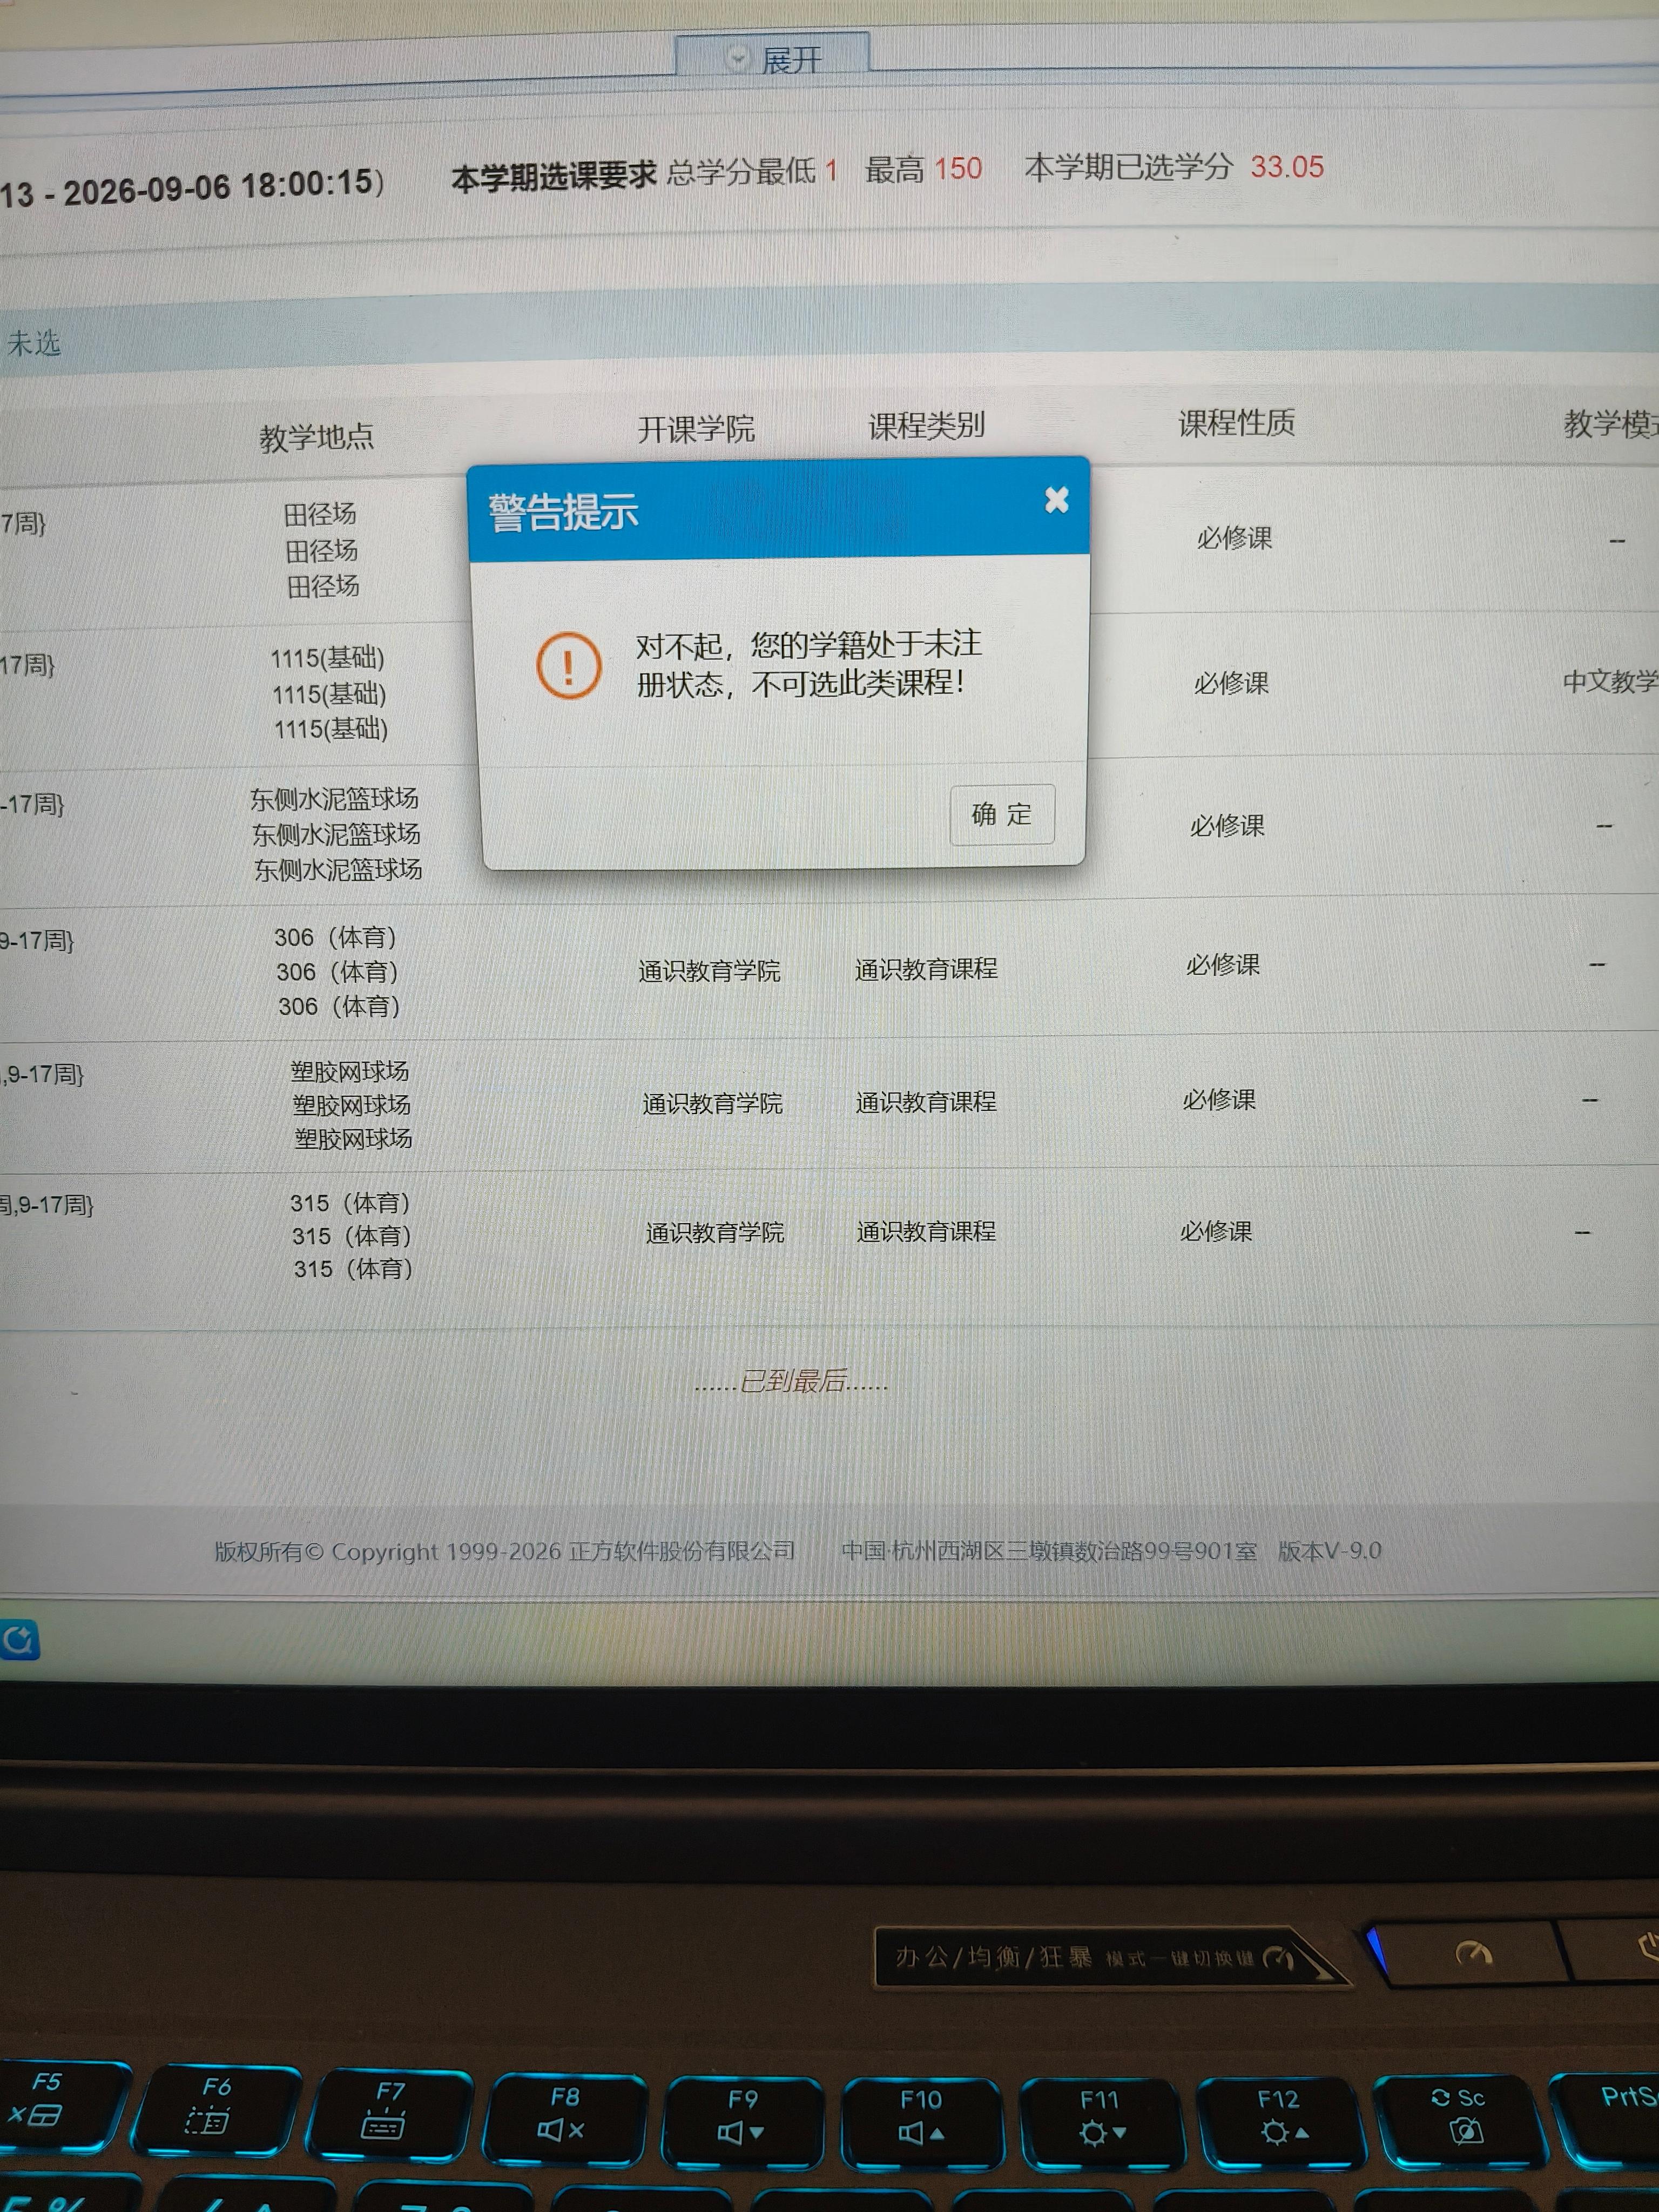Click 通识教育课程 in the 塑胶网球场 row
This screenshot has width=1659, height=2212.
[x=926, y=1102]
